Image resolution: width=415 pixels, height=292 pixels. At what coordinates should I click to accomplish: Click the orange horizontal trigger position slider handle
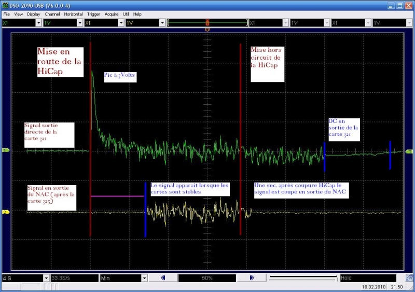pyautogui.click(x=207, y=22)
